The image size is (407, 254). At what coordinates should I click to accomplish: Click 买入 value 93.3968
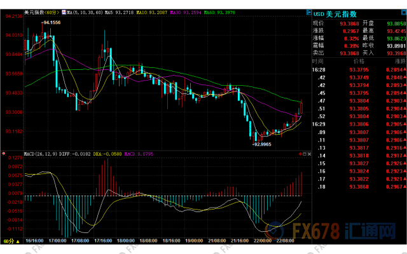396,53
